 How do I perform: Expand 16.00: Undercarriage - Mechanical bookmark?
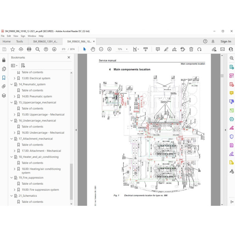14,133
